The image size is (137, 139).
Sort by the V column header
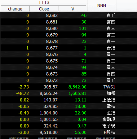pyautogui.click(x=73, y=9)
